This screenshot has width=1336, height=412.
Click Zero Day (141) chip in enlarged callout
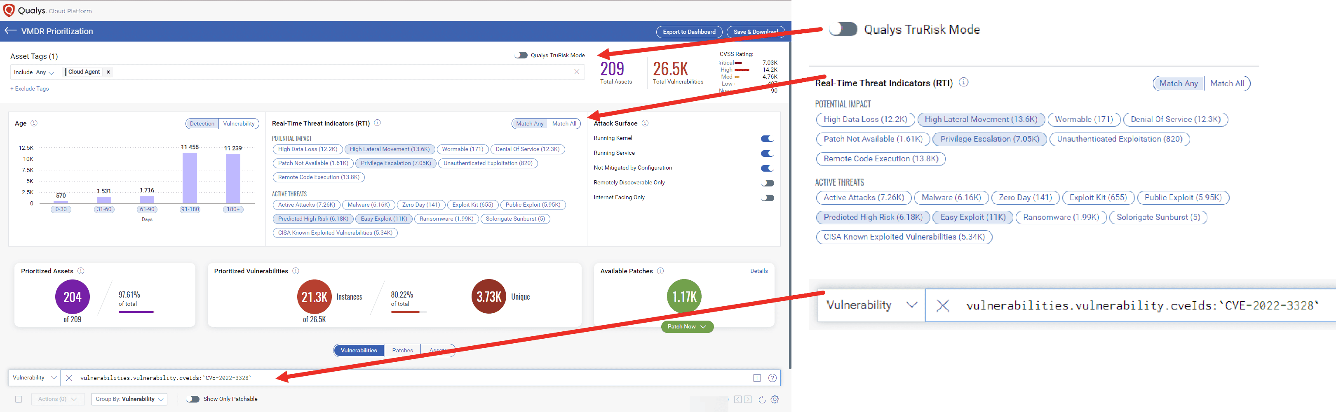[1025, 198]
